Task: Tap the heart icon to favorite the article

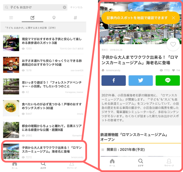Action: coord(173,44)
